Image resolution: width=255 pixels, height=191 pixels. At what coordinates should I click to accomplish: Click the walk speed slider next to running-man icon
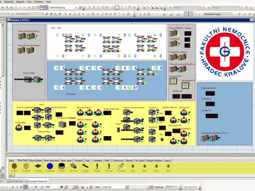71,187
